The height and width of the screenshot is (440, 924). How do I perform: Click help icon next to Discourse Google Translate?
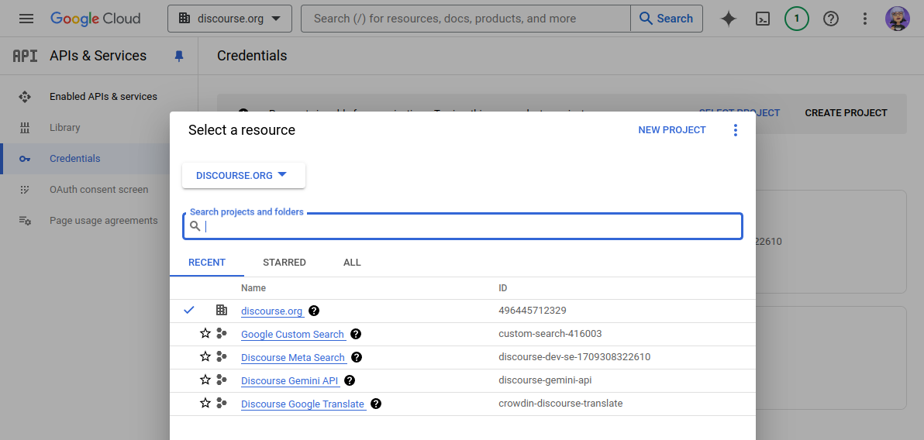(375, 404)
